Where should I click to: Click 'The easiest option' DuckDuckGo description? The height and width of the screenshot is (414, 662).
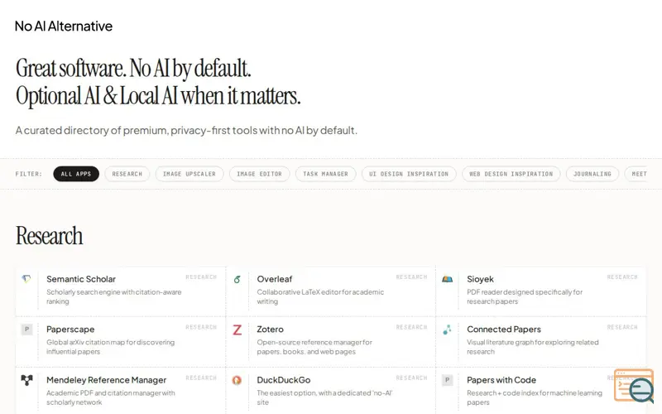coord(324,397)
